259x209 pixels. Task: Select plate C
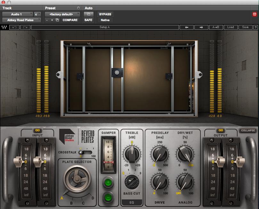tap(83, 203)
